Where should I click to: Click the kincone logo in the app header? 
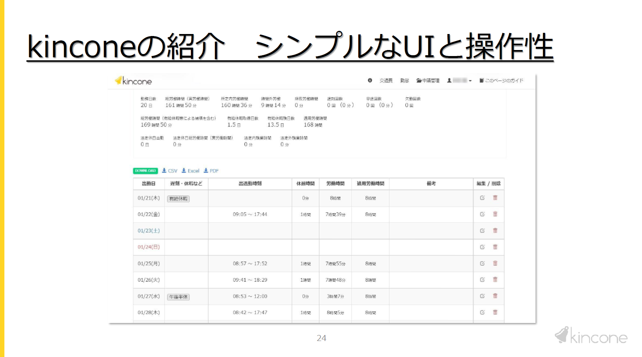pos(133,81)
